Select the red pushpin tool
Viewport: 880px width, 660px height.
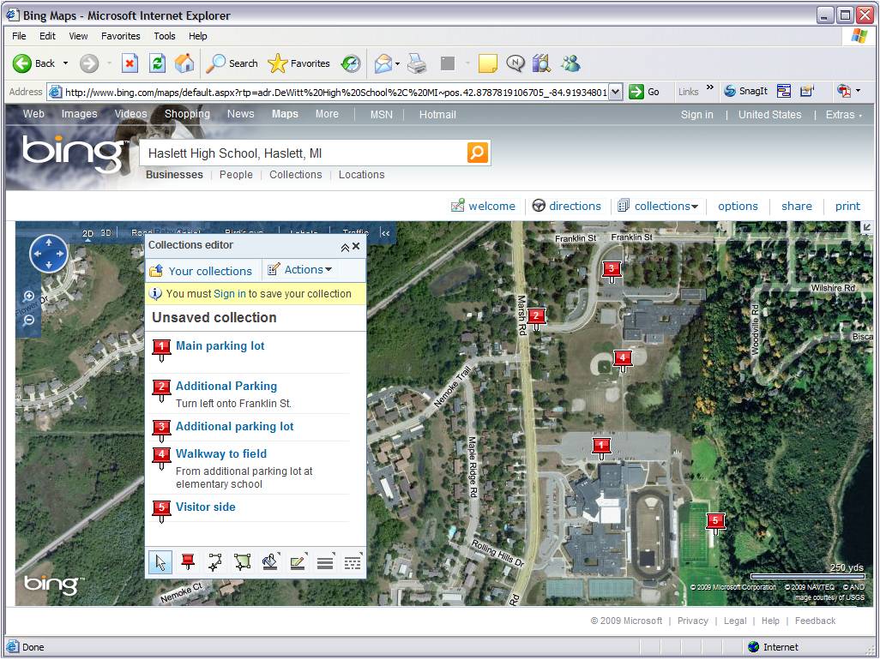coord(188,562)
